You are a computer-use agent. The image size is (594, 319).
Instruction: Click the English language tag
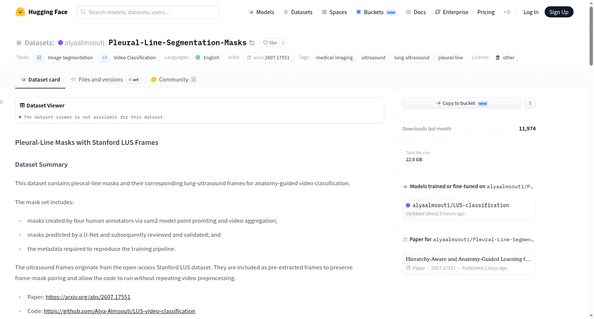point(208,57)
